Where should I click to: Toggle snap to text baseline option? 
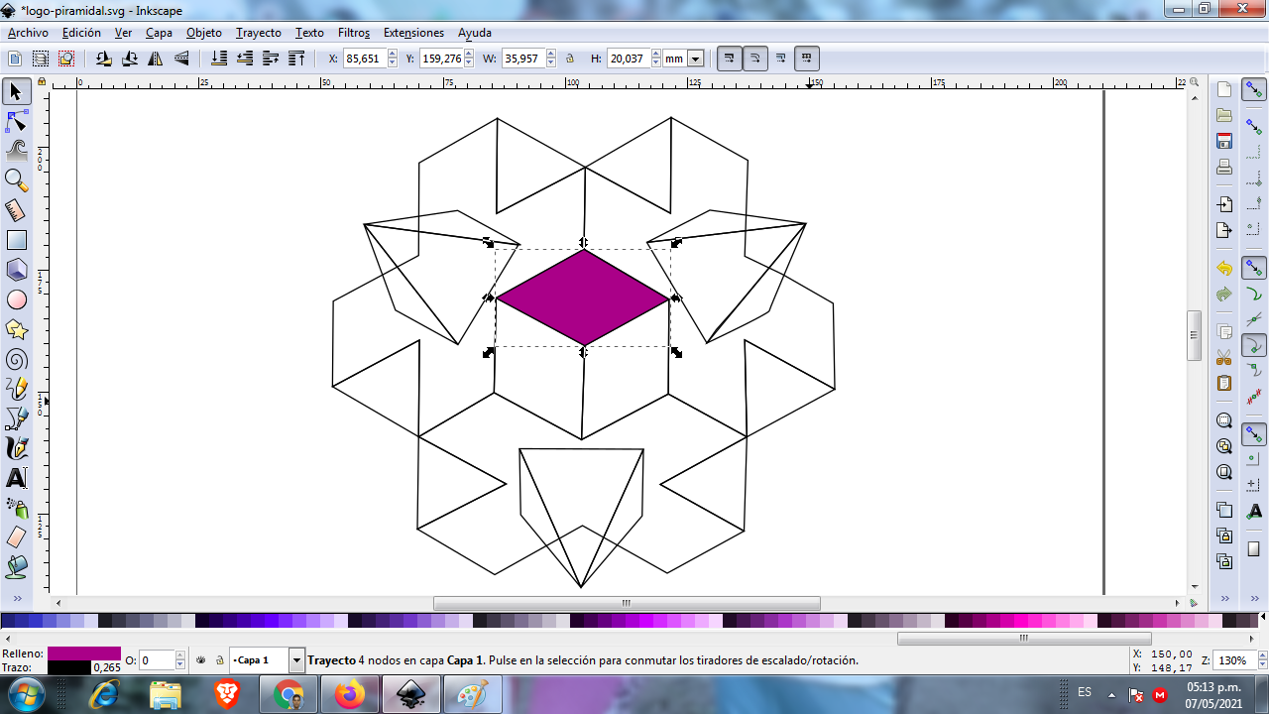coord(1254,511)
